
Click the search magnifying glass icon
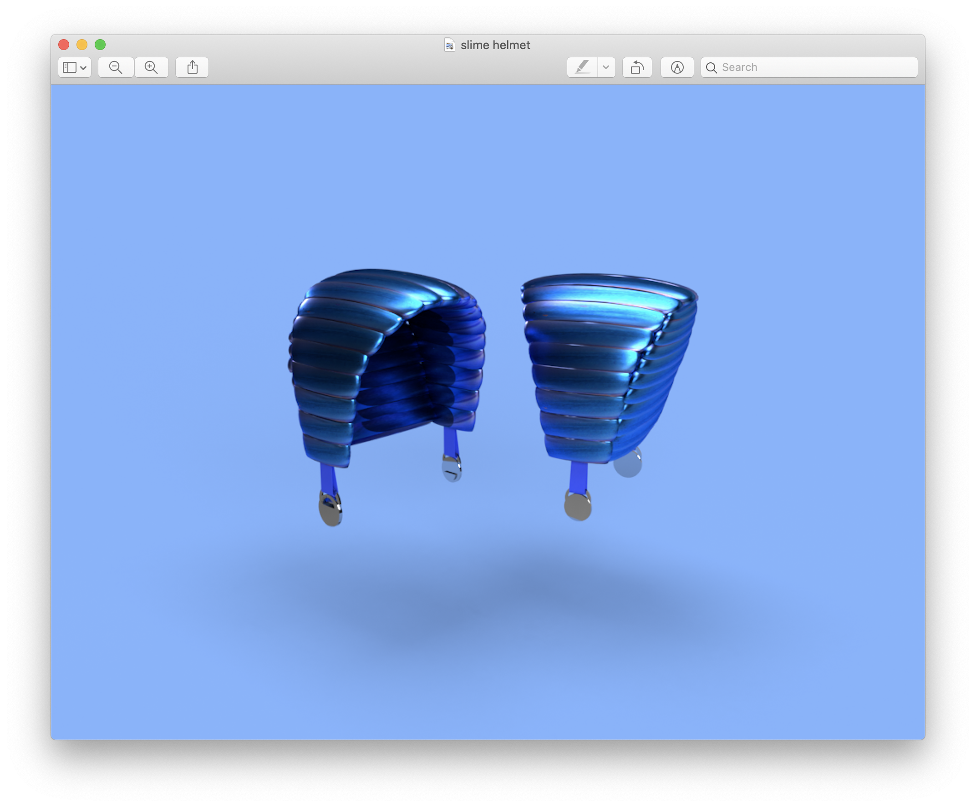pyautogui.click(x=711, y=68)
